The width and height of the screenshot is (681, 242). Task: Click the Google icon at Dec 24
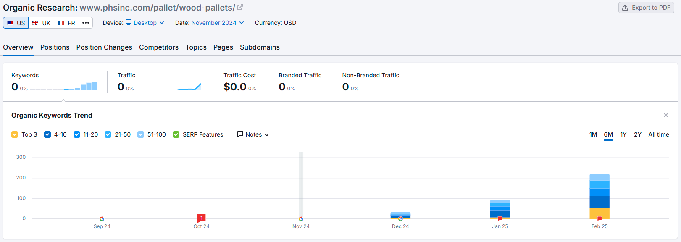pos(400,219)
